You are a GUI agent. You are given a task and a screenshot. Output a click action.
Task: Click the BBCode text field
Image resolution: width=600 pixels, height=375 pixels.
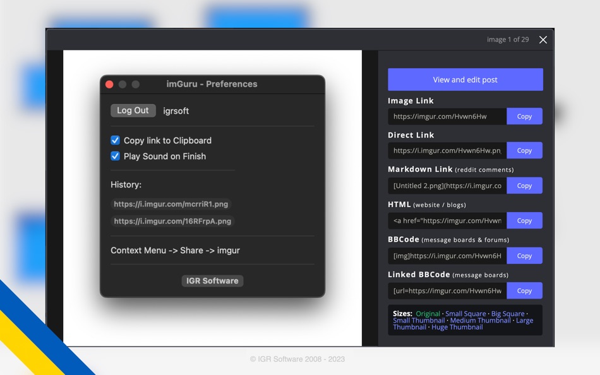click(x=447, y=256)
